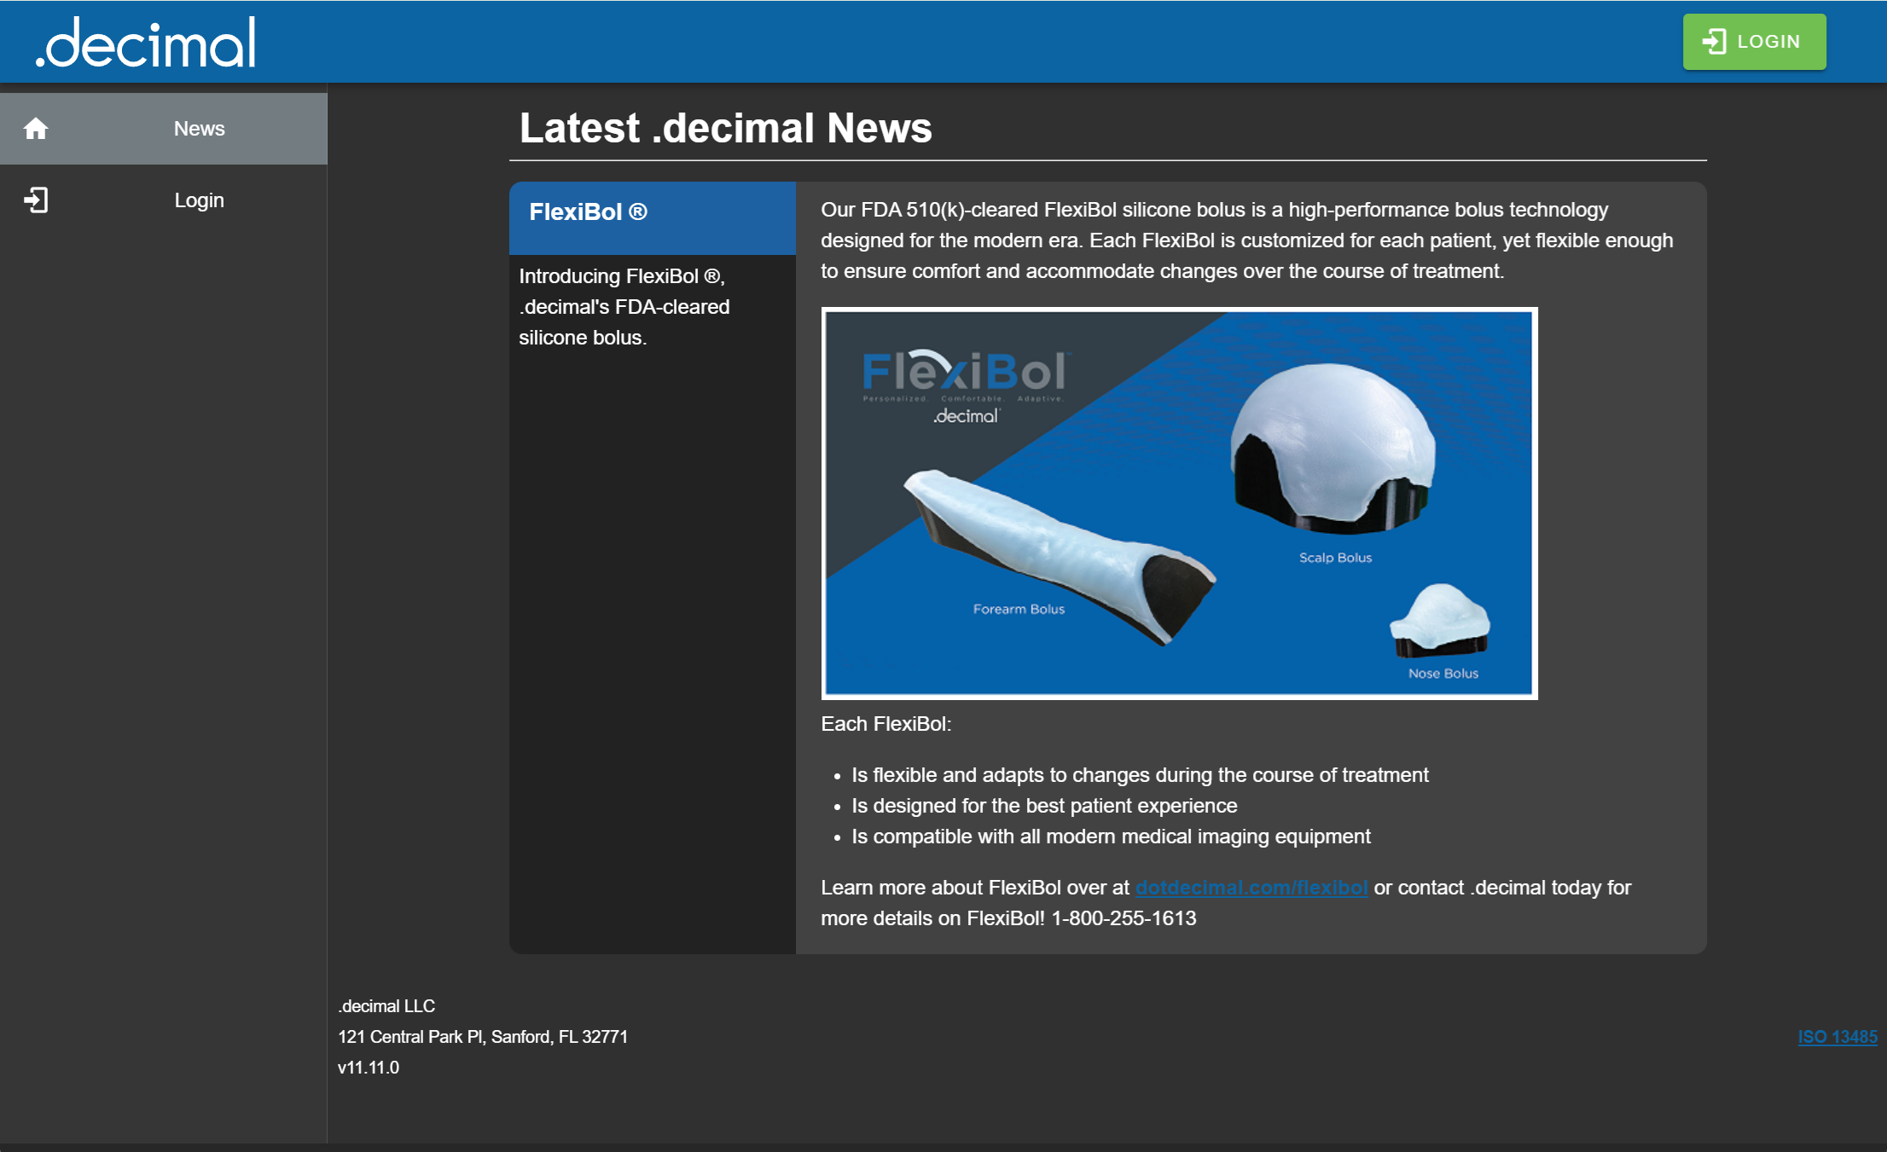The image size is (1887, 1152).
Task: Click the v11.11.0 version text
Action: coord(369,1068)
